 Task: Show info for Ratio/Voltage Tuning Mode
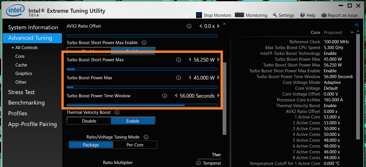pos(146,137)
